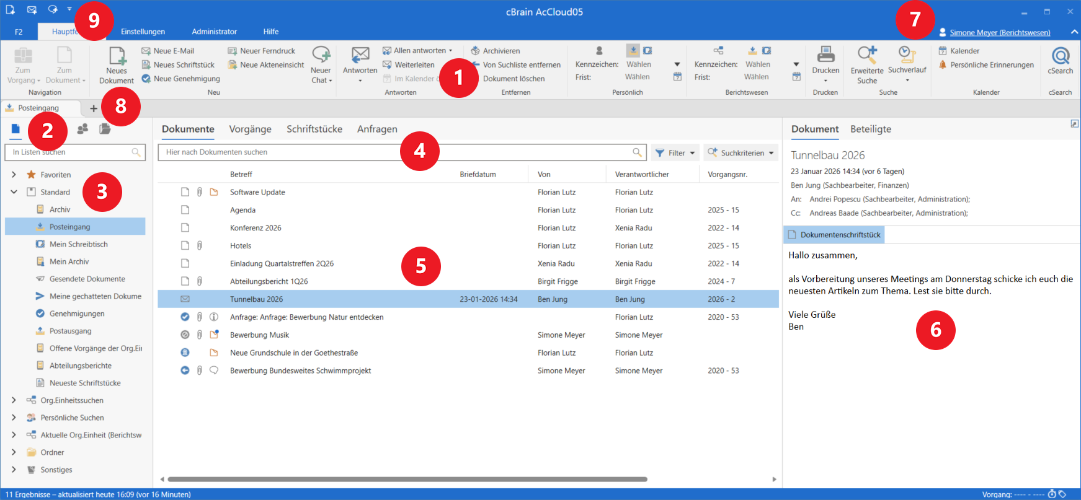Open Erweiterte Suche
Image resolution: width=1081 pixels, height=500 pixels.
click(x=867, y=65)
